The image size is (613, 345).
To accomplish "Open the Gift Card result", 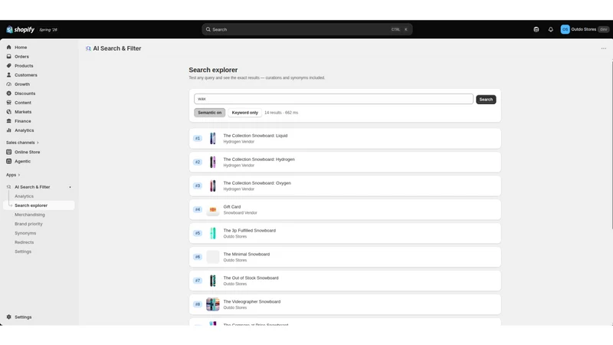I will [345, 209].
